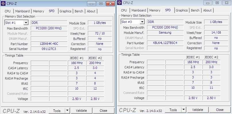
Task: Select part number KBL64L122TBSC4 field
Action: click(x=165, y=43)
